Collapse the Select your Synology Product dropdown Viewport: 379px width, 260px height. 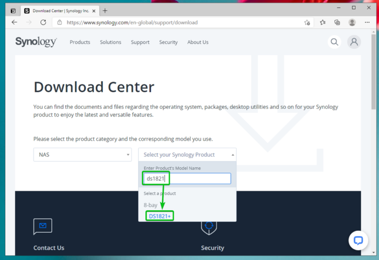coord(188,154)
